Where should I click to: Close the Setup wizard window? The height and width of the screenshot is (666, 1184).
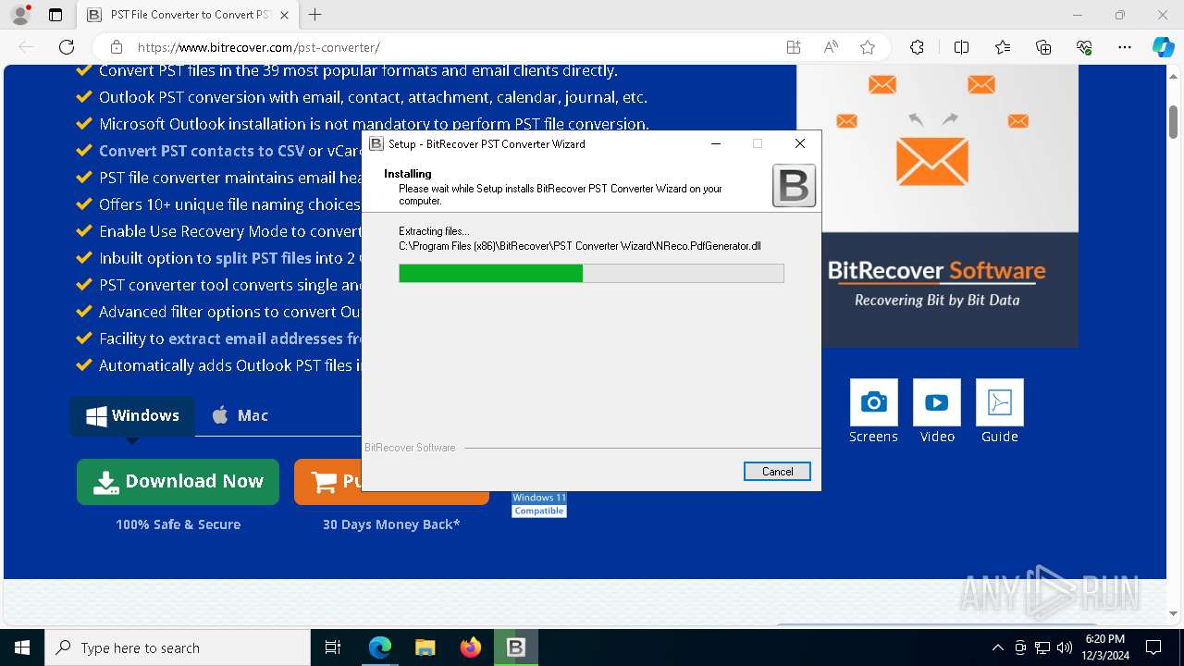(800, 143)
